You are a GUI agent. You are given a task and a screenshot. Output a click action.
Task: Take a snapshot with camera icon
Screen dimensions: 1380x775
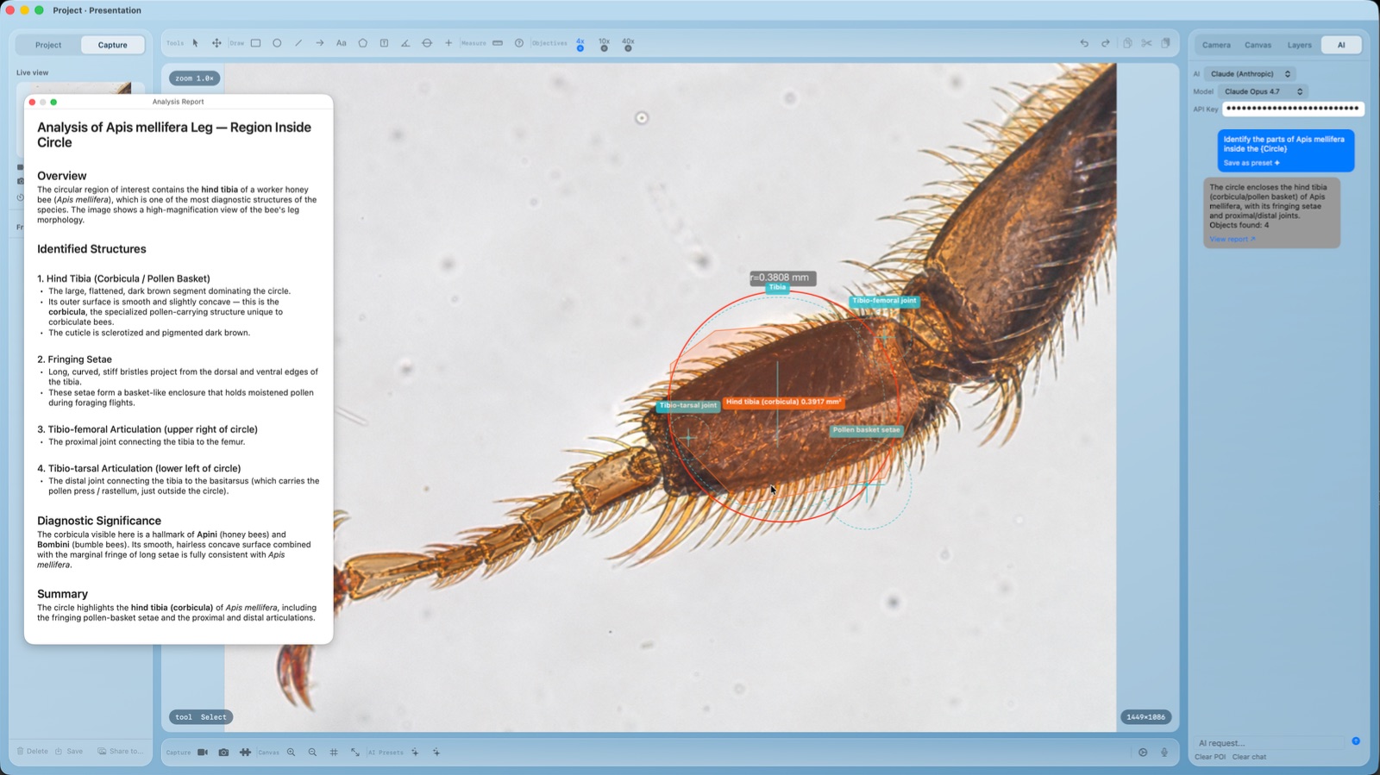[x=223, y=753]
